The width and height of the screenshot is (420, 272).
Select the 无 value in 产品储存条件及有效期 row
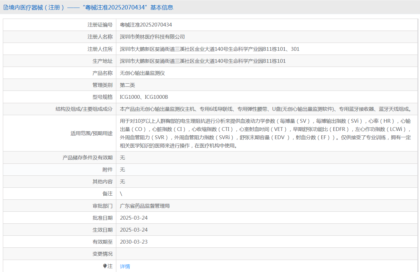click(x=123, y=157)
